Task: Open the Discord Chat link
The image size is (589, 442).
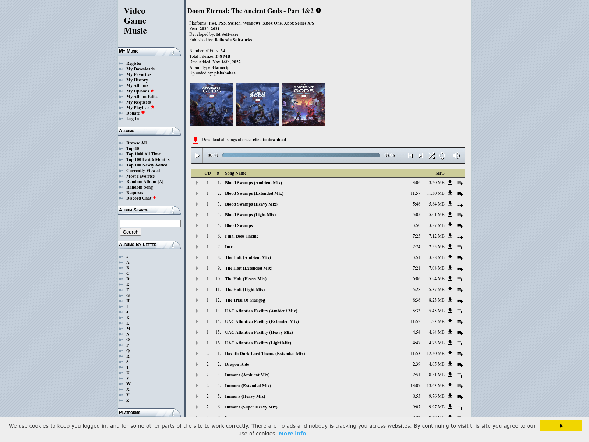Action: tap(139, 198)
